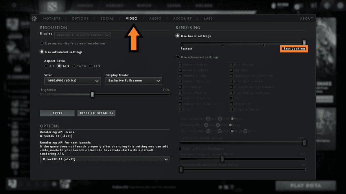Viewport: 346px width, 194px height.
Task: Open the Rendering API Direct3D 11 dropdown
Action: [x=105, y=160]
